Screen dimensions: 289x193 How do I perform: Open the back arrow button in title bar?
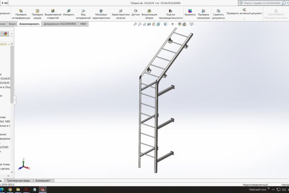(2, 3)
